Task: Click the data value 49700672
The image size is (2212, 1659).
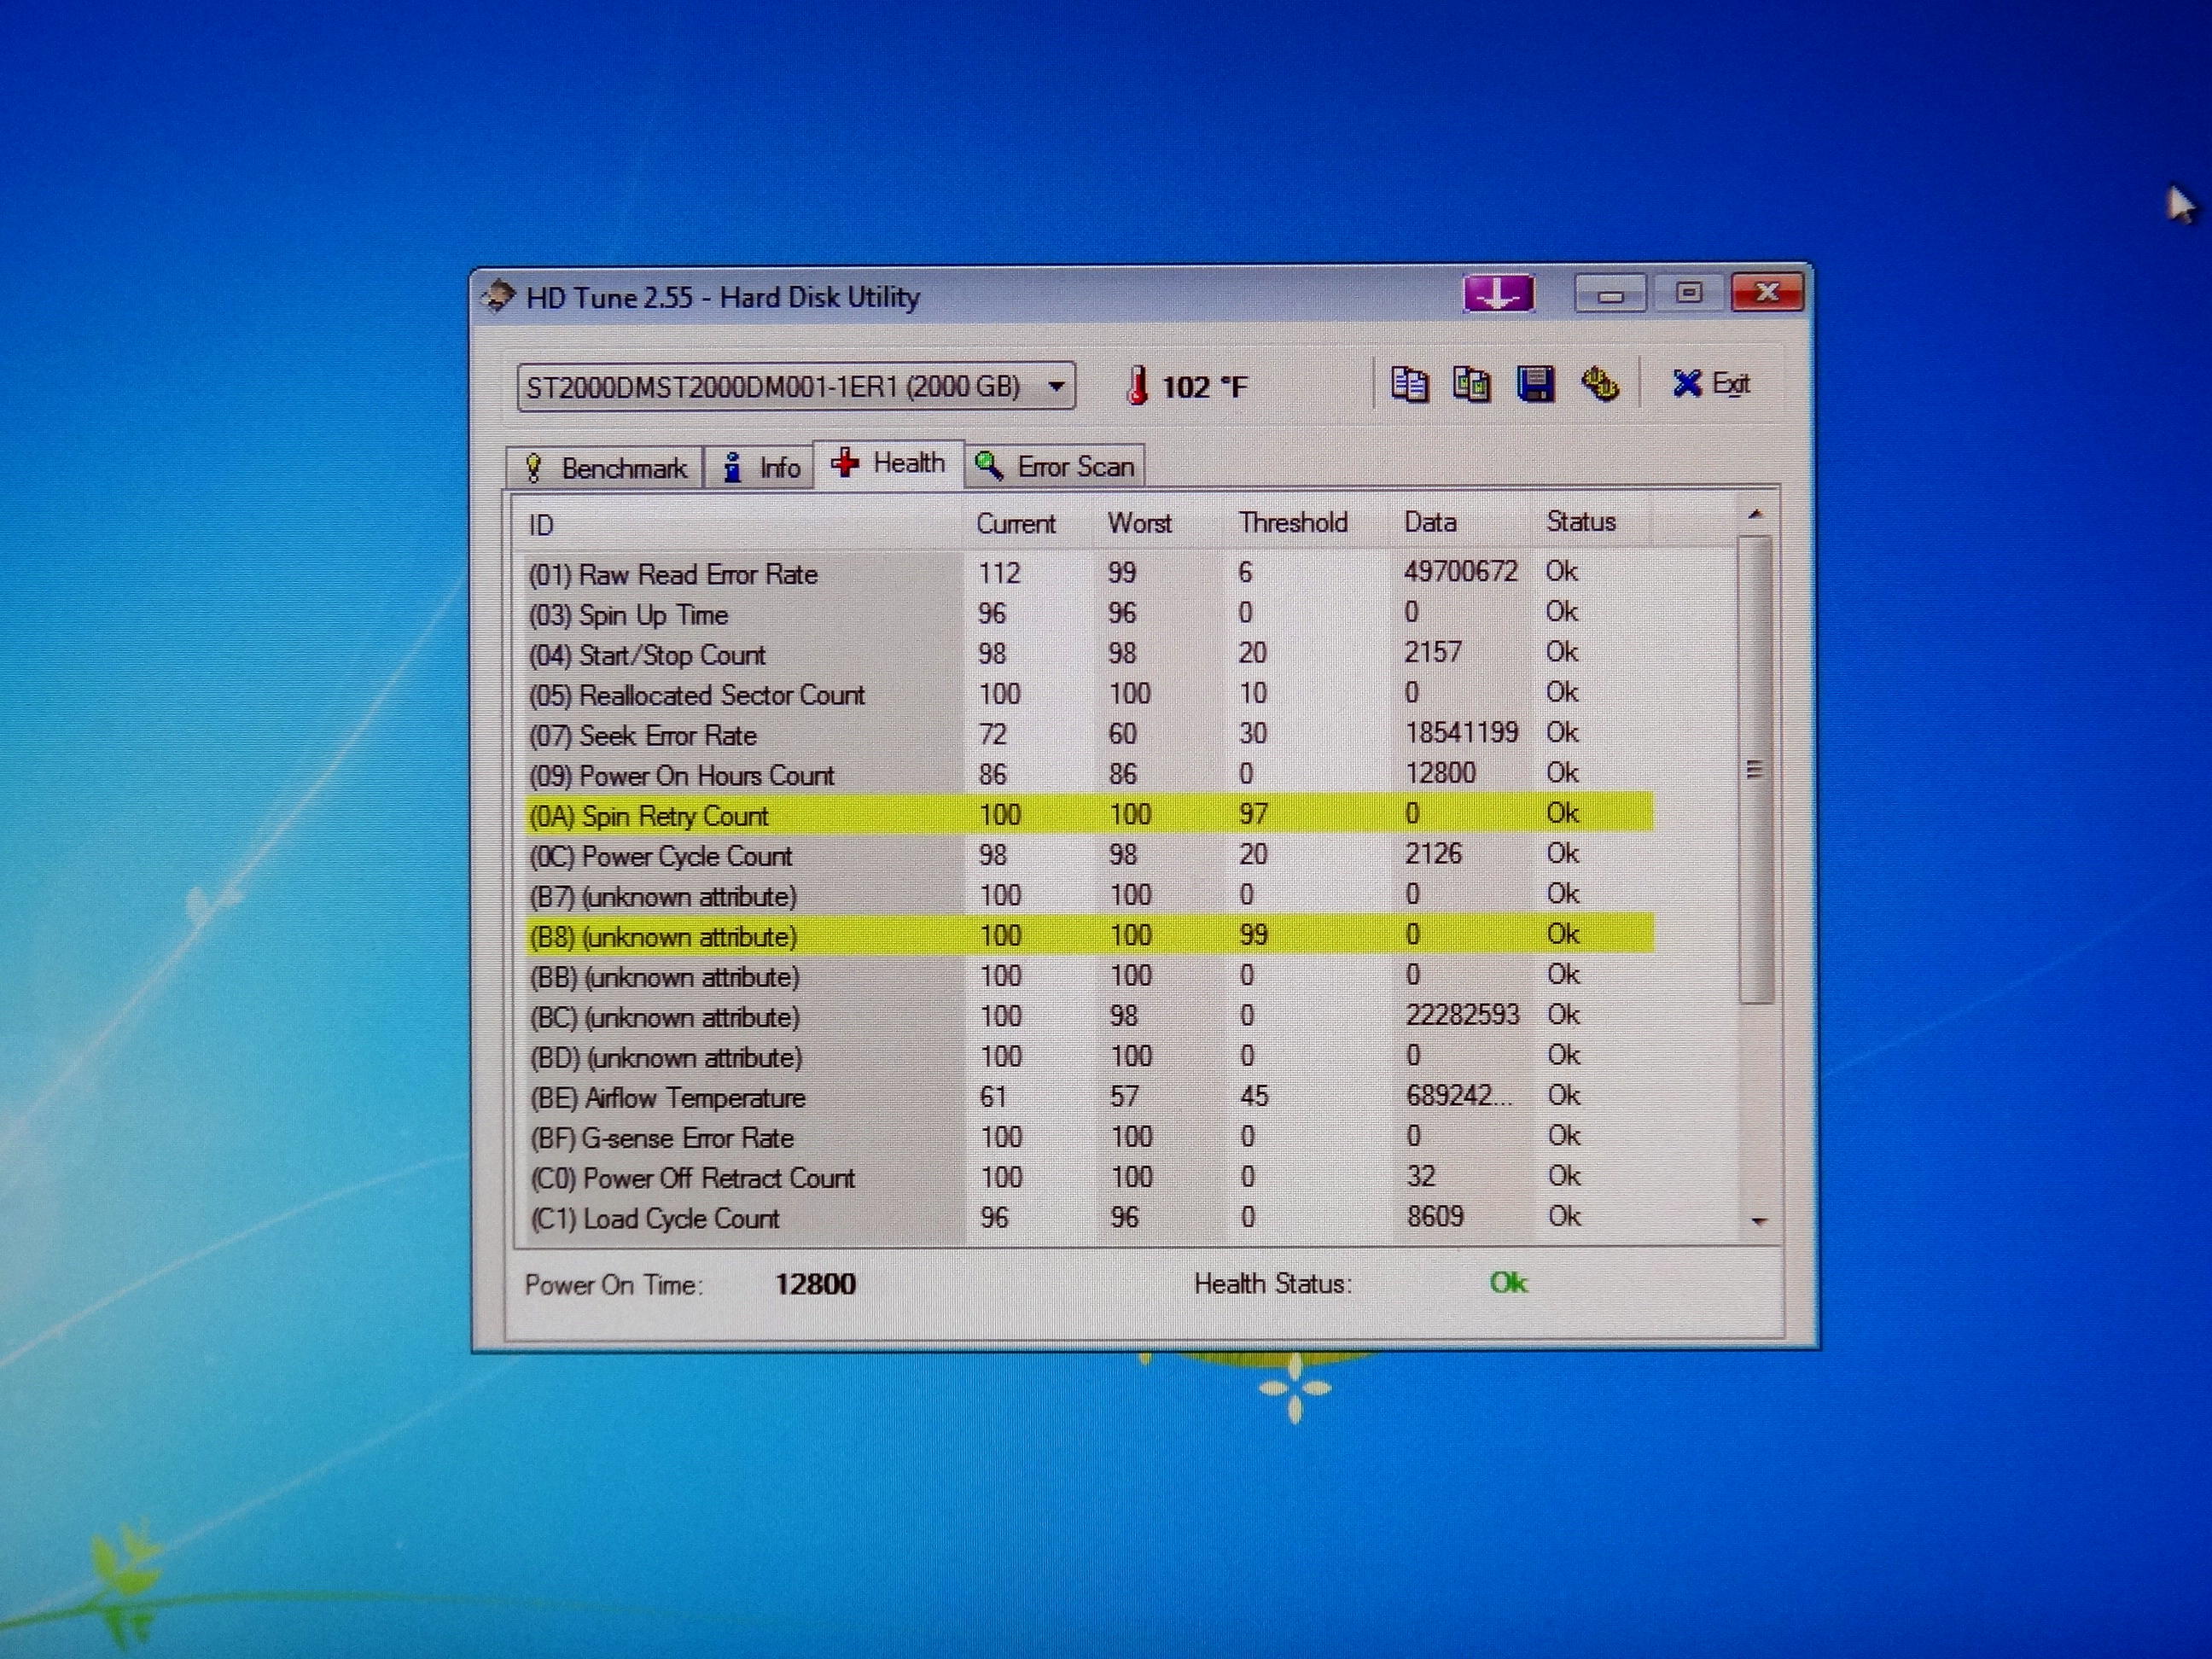Action: pos(1460,571)
